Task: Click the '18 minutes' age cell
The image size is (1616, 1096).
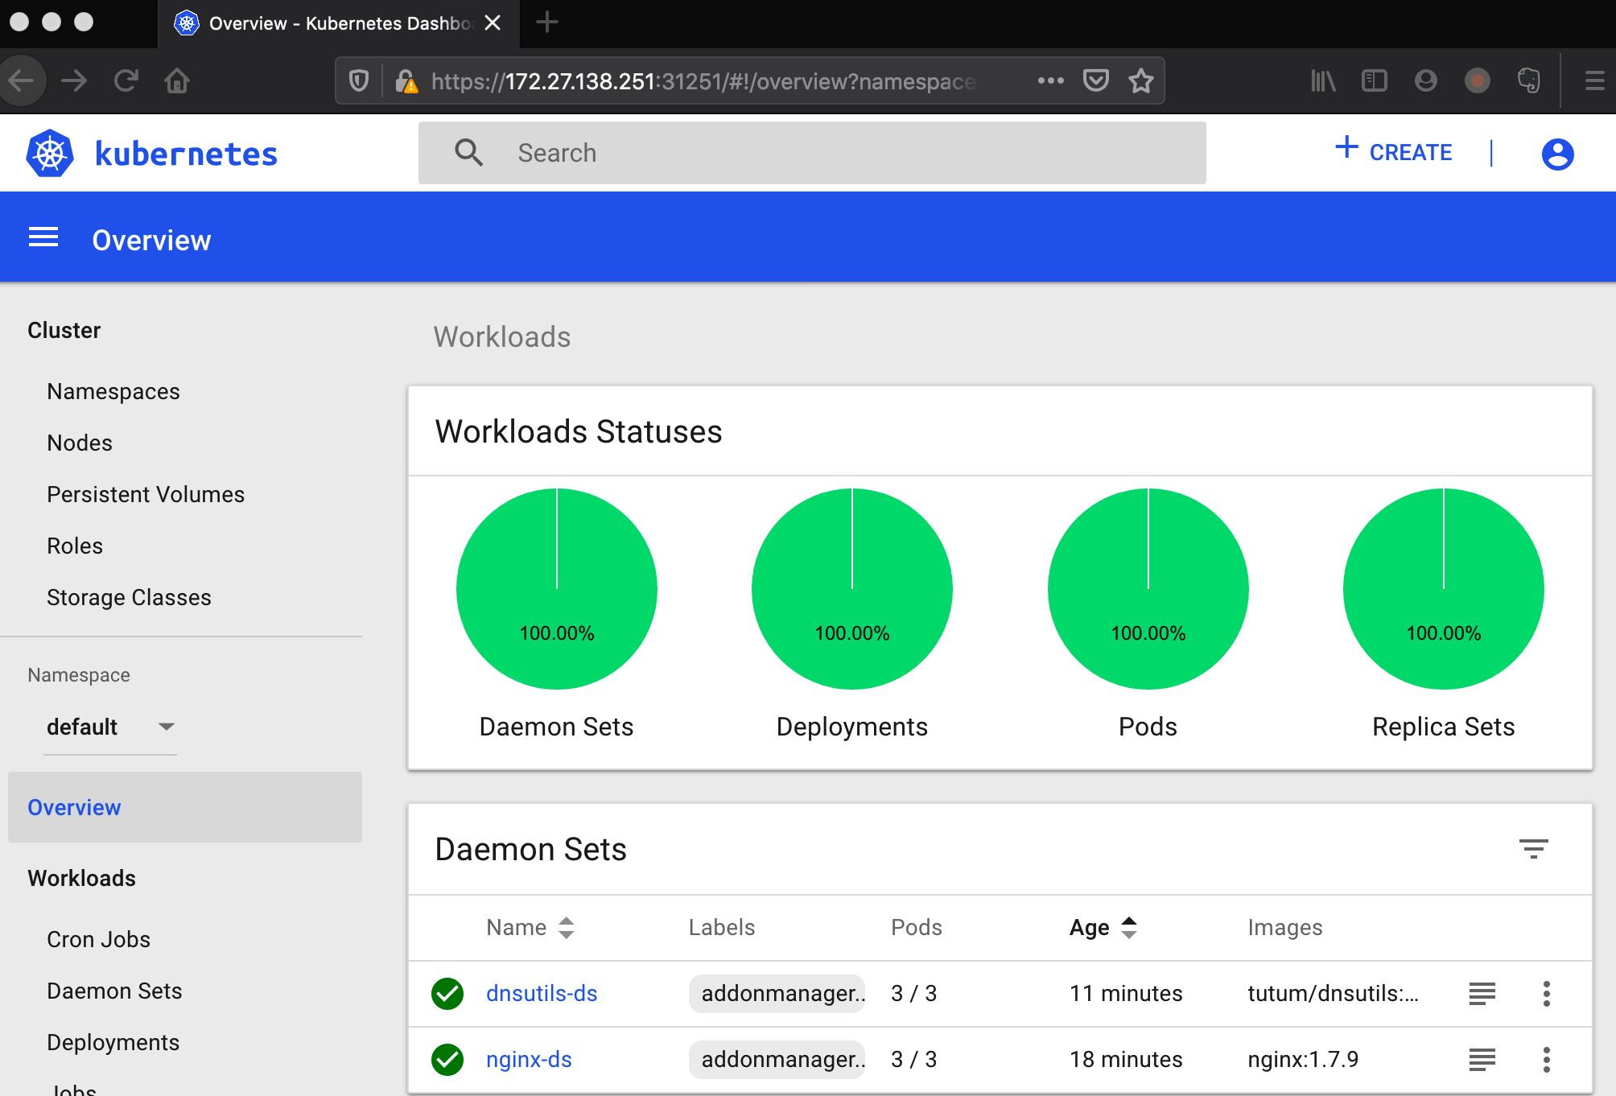Action: (1126, 1060)
